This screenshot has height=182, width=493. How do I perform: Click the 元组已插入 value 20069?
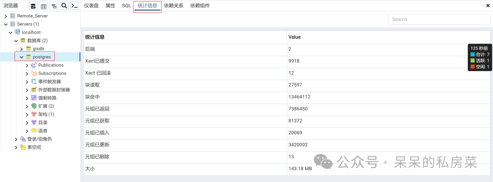pos(295,132)
